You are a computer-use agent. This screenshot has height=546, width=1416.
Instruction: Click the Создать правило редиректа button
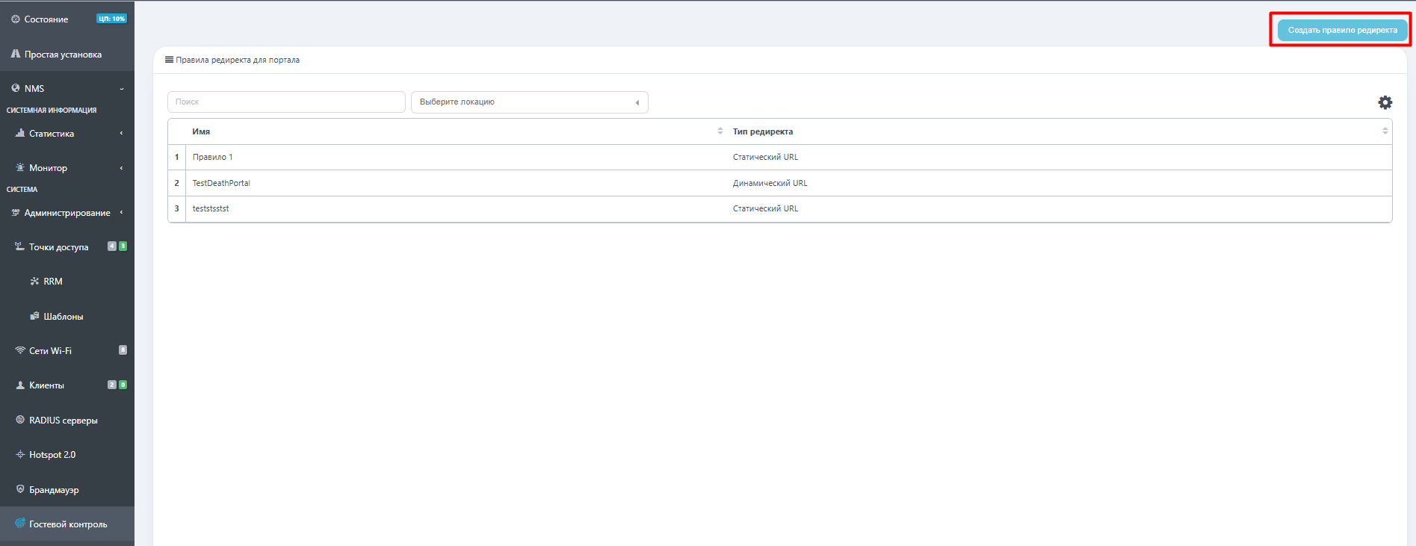[x=1342, y=30]
